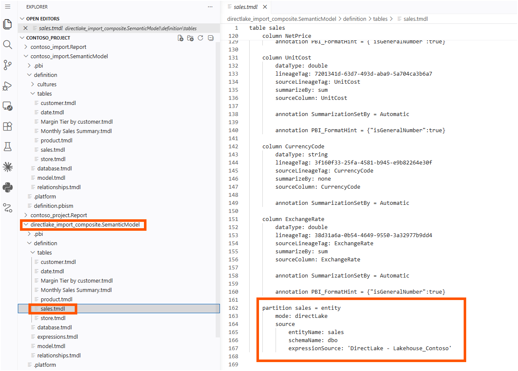Click EXPLORER panel title

tap(37, 7)
